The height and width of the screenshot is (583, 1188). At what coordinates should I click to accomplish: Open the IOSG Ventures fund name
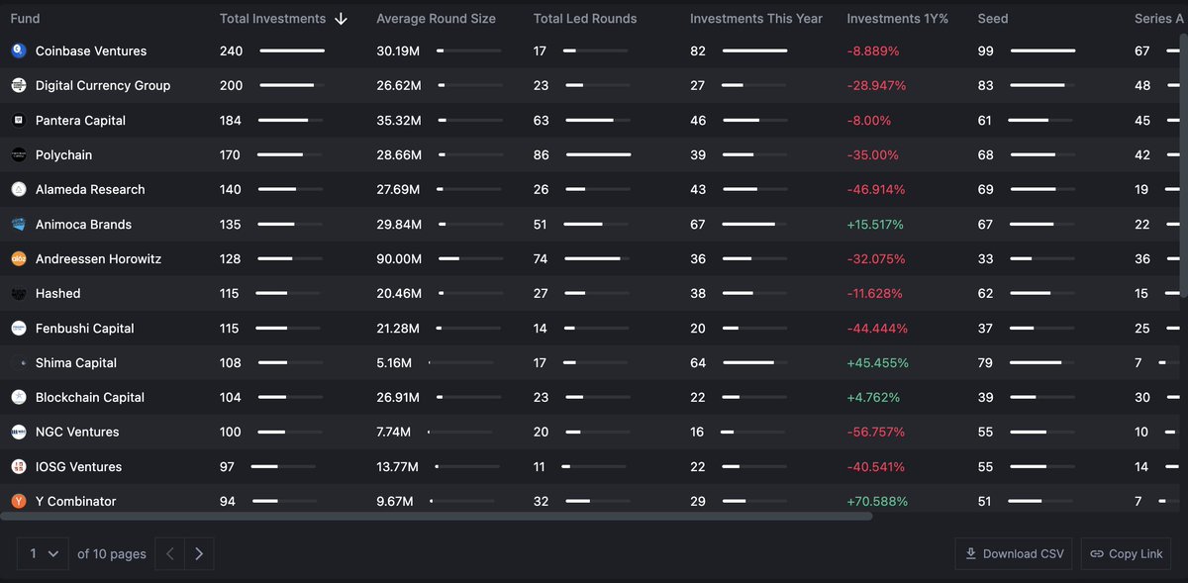(x=79, y=466)
